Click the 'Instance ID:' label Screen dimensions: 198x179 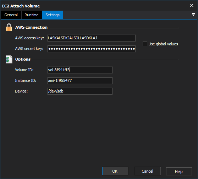26,80
